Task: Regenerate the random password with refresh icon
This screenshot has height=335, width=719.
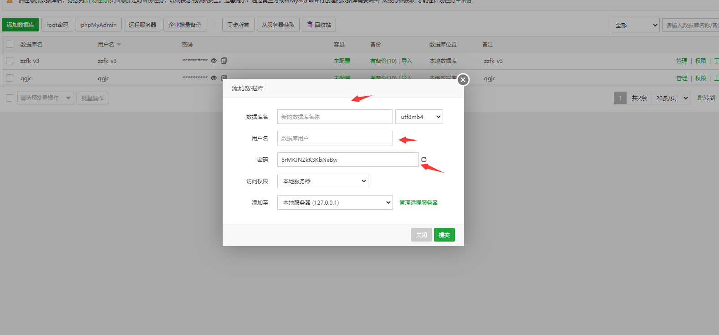Action: click(424, 160)
